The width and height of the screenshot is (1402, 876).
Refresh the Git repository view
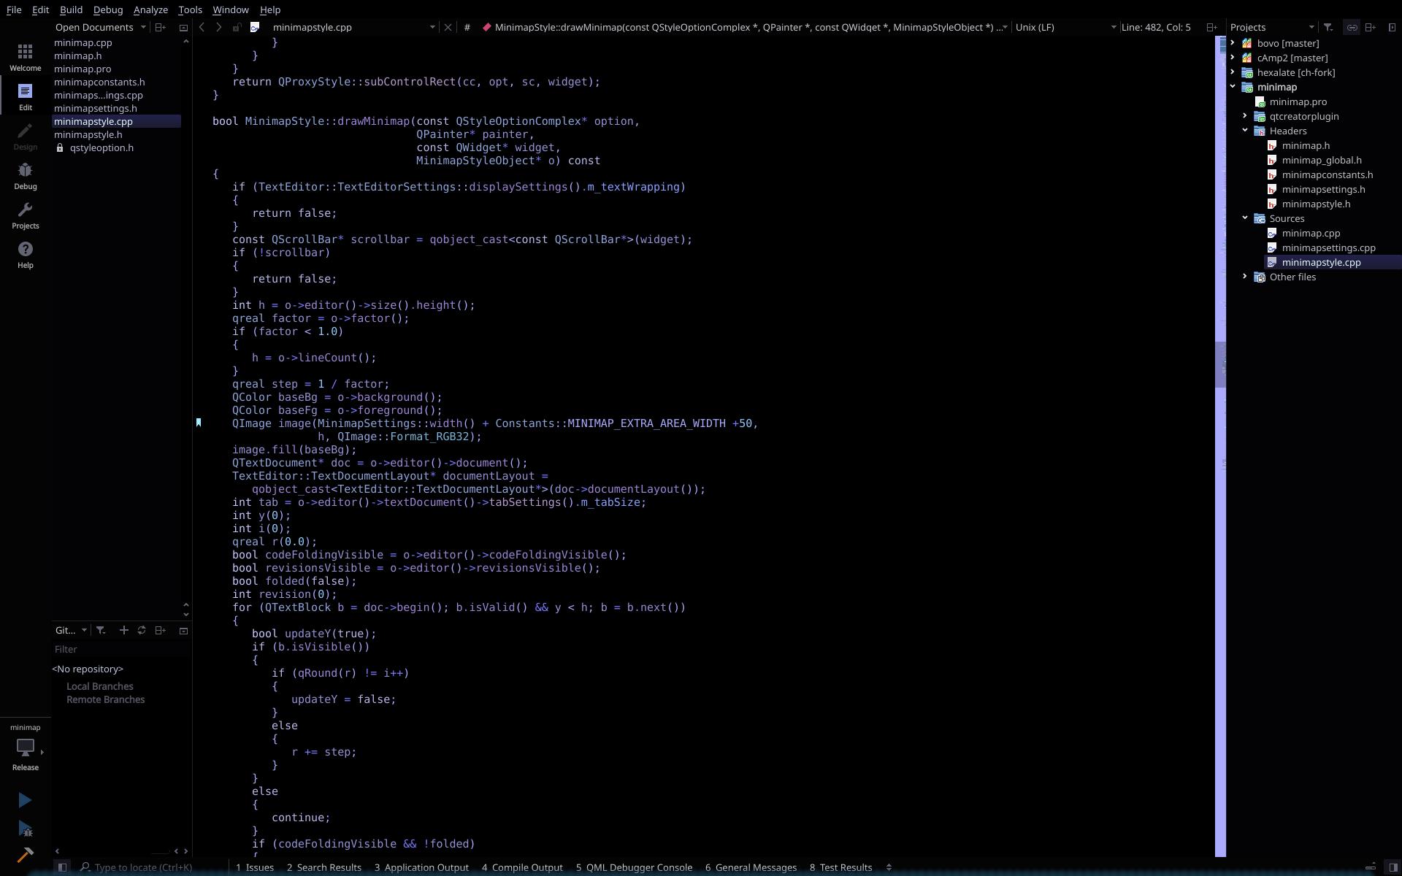[142, 630]
